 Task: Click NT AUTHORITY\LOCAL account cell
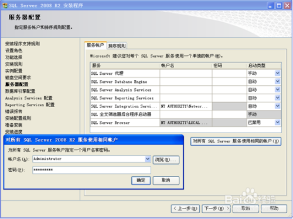(x=186, y=123)
